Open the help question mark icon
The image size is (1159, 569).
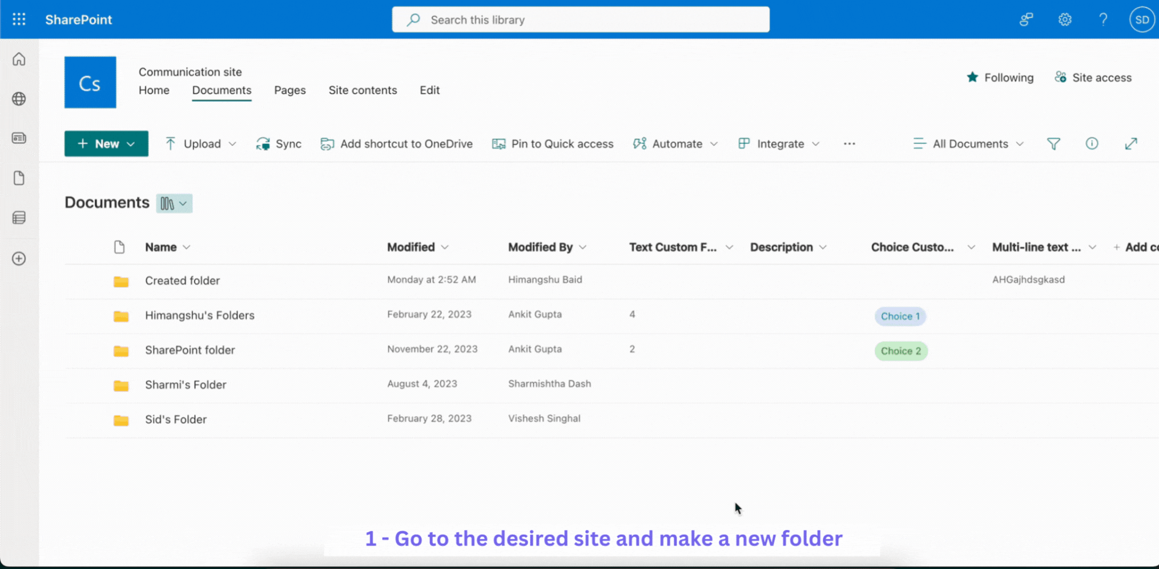1103,19
